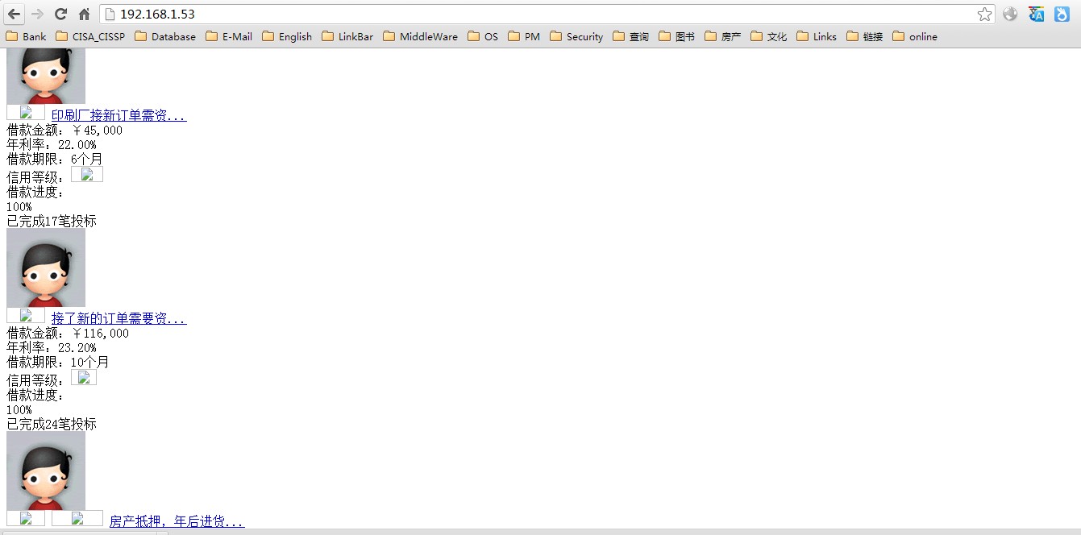Reload the current page
The height and width of the screenshot is (535, 1081).
click(x=60, y=15)
